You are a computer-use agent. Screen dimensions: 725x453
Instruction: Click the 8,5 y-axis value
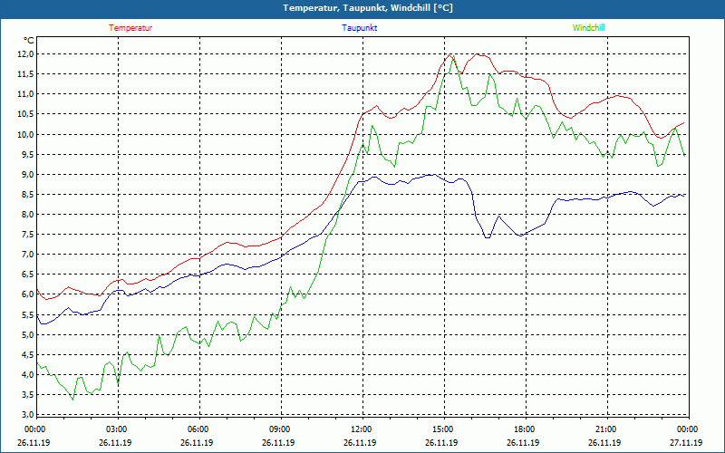tap(28, 195)
